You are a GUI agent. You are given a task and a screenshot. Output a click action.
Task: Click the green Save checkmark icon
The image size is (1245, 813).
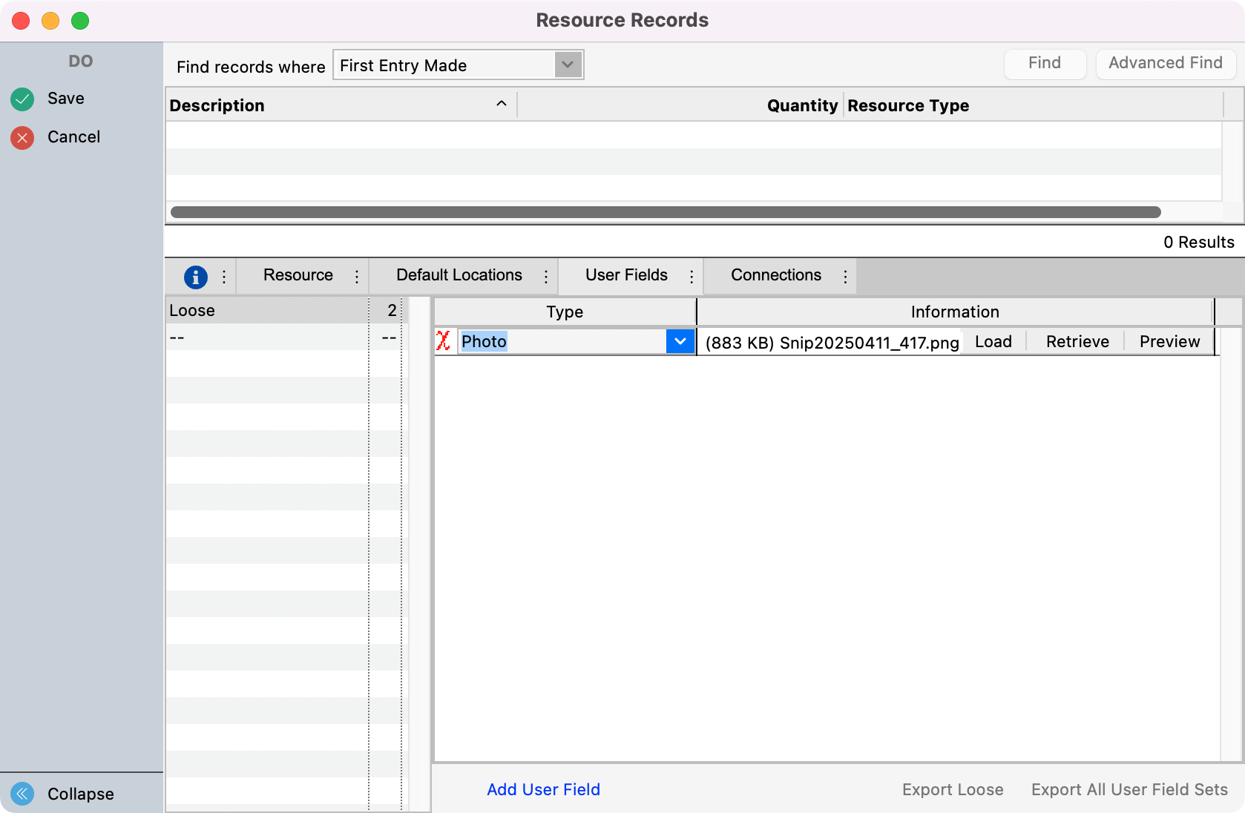(x=22, y=99)
